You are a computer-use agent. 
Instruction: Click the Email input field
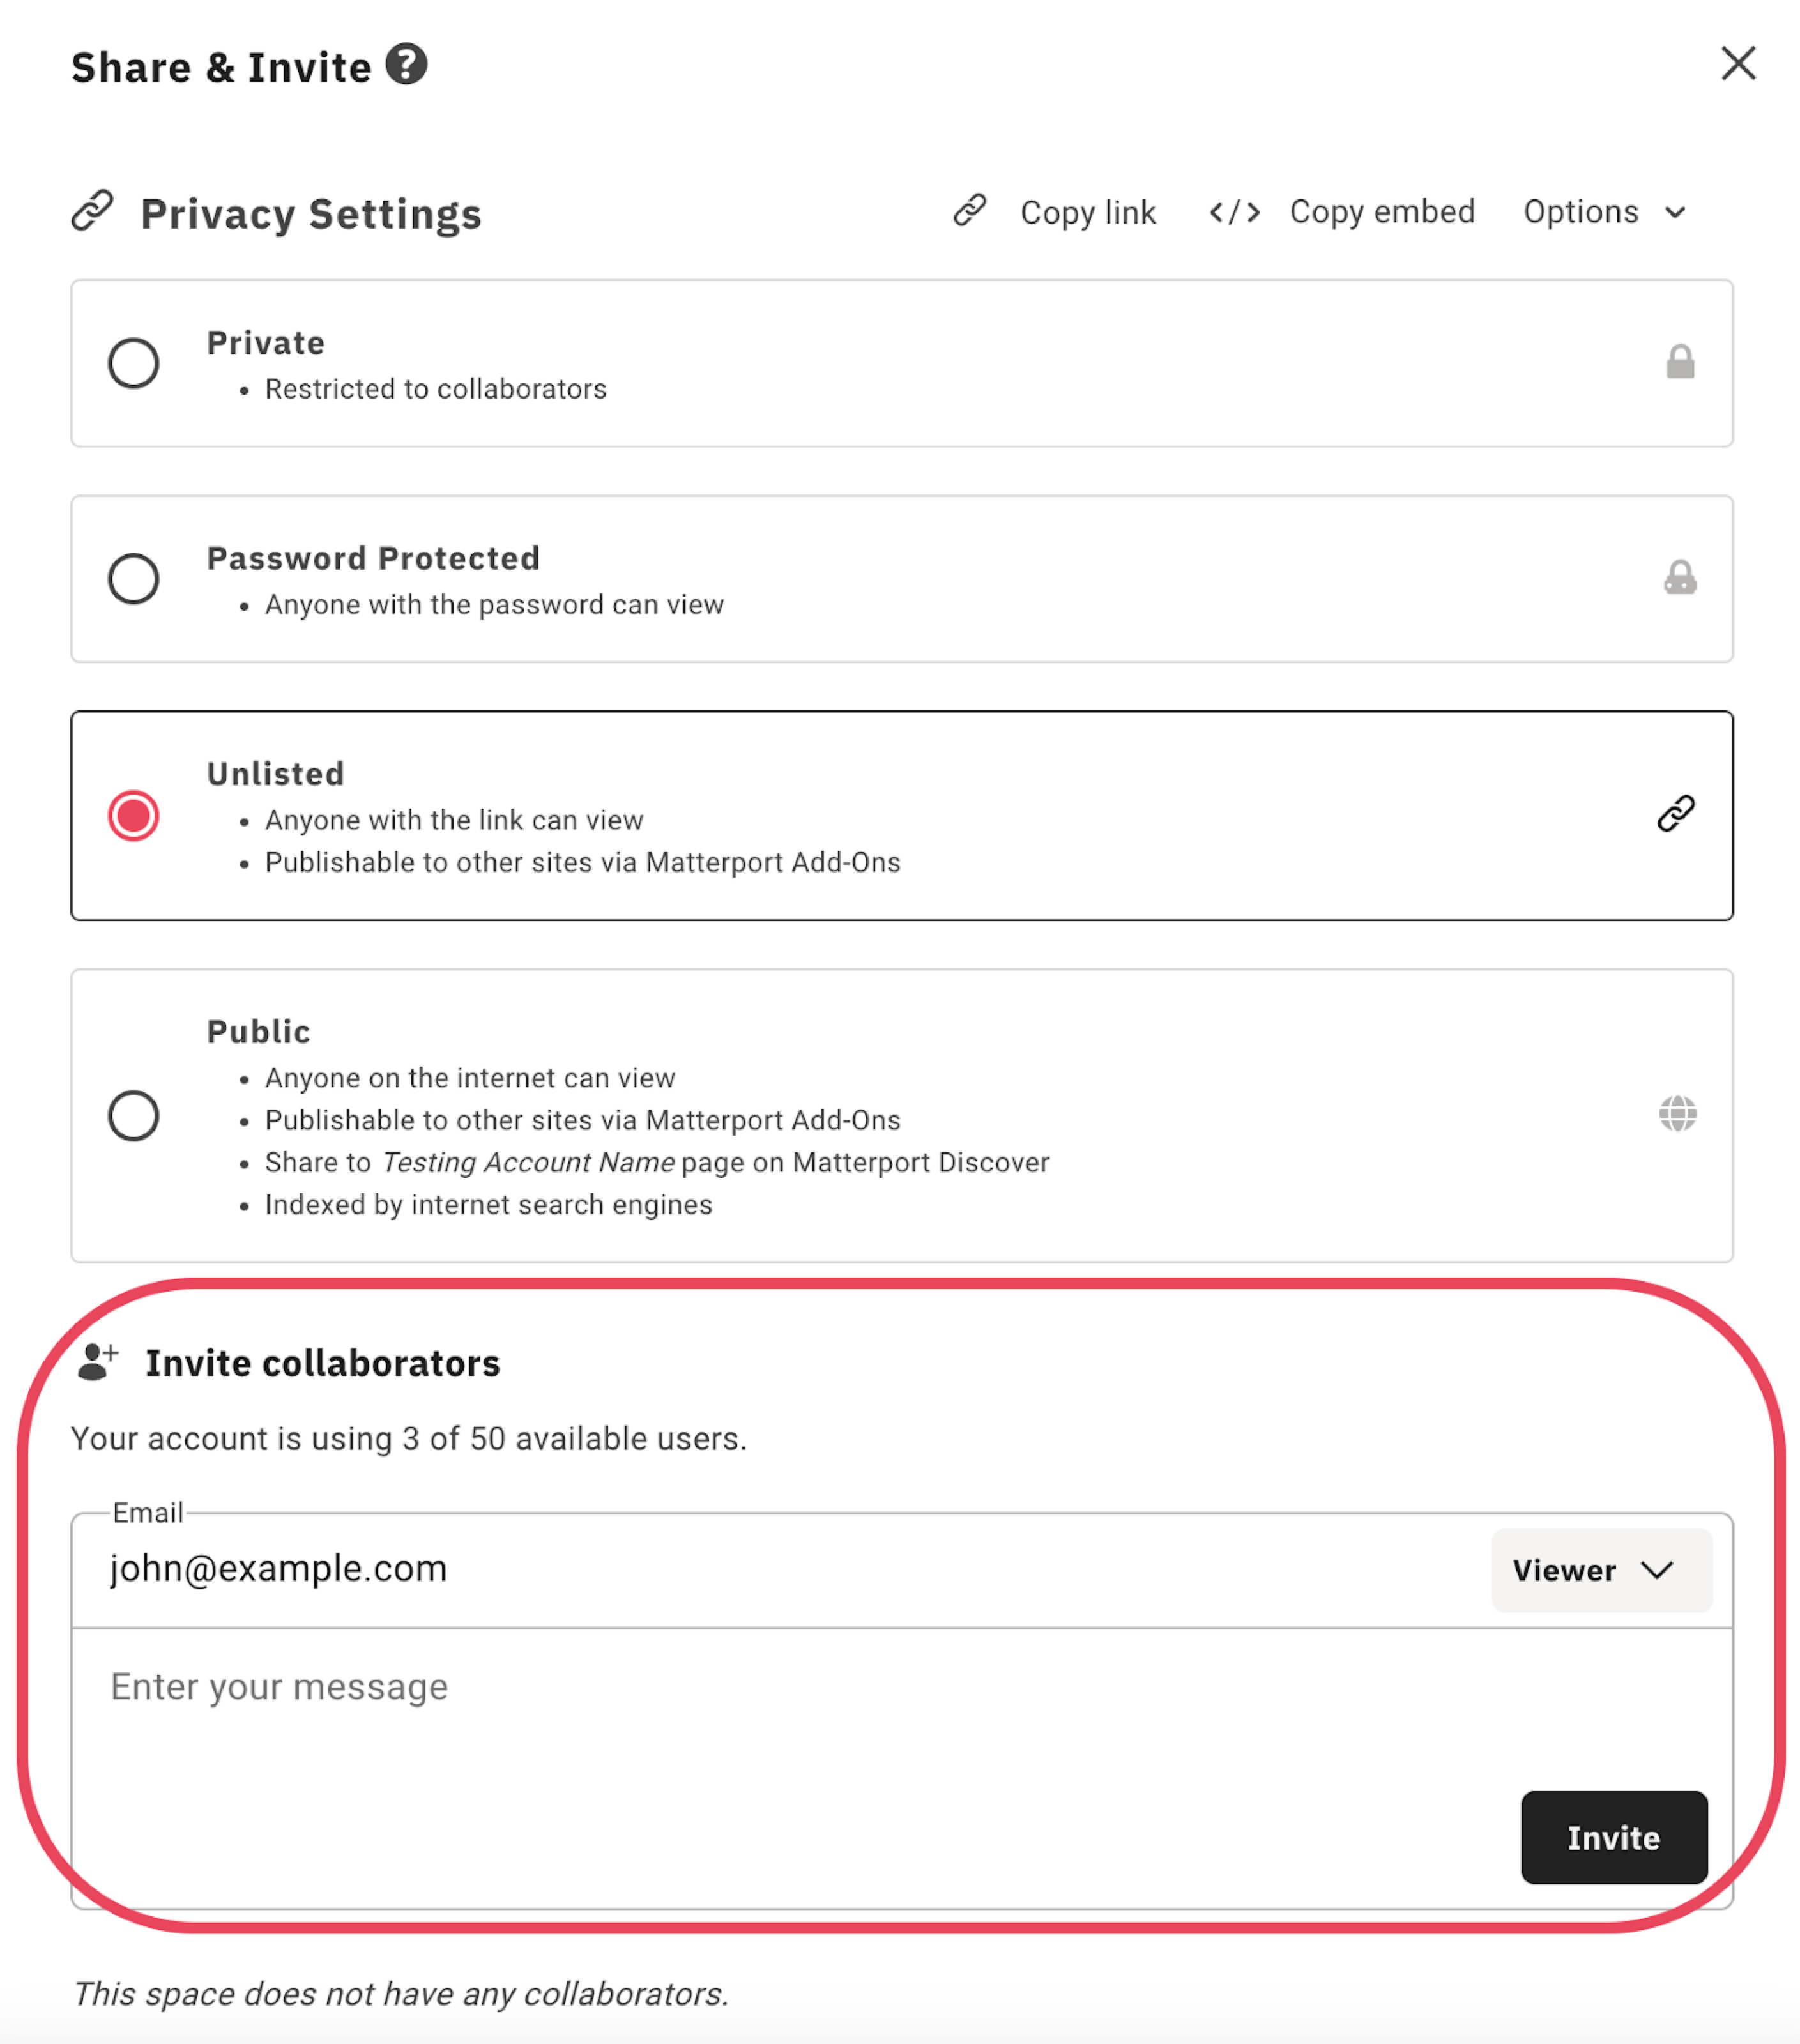780,1569
